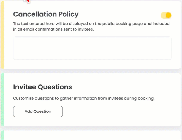The width and height of the screenshot is (182, 140).
Task: Click the blank area right of Invitee Questions heading
Action: point(123,87)
